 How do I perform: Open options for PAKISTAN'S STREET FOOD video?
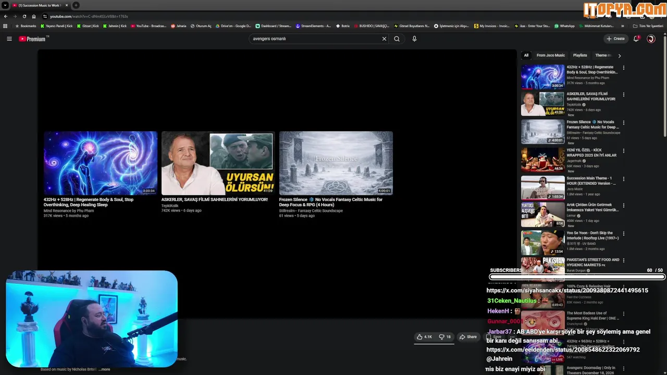623,260
